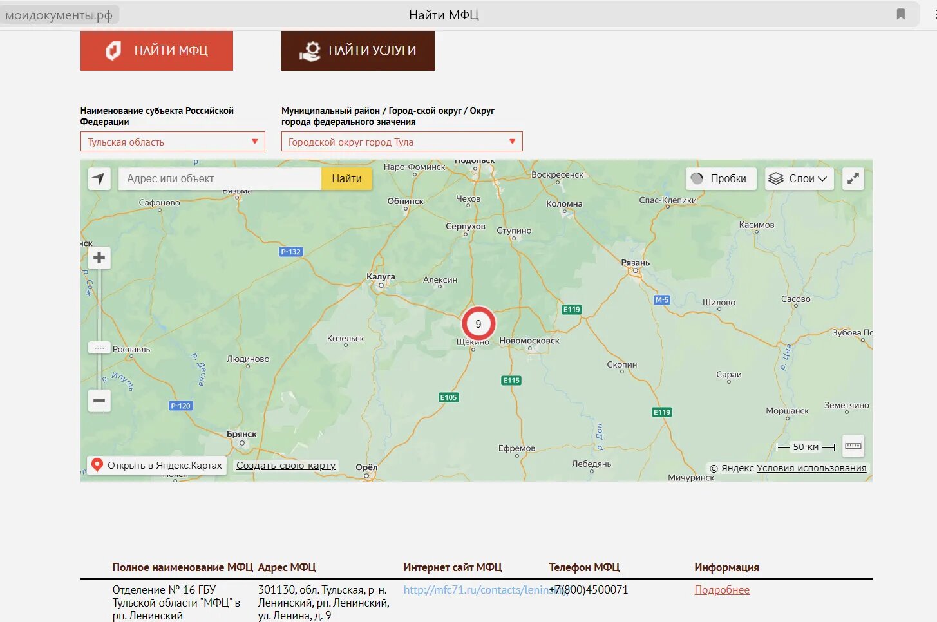This screenshot has height=622, width=937.
Task: Focus the Адрес или объект search field
Action: (x=220, y=178)
